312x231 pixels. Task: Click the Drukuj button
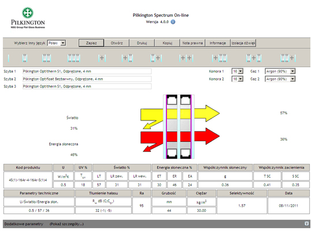click(142, 43)
